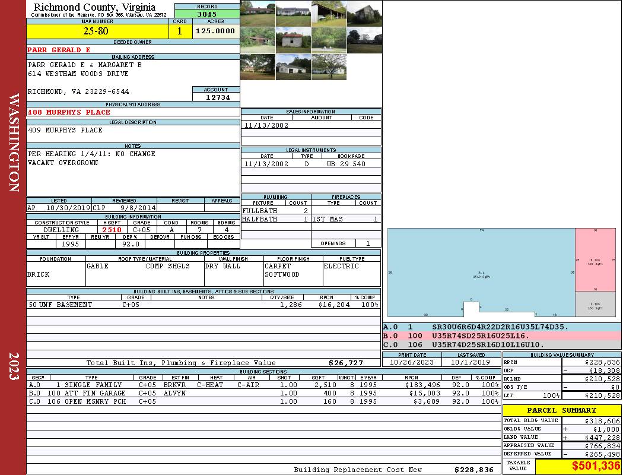Open the open-sided carport shed photo
This screenshot has width=623, height=475.
pyautogui.click(x=328, y=13)
